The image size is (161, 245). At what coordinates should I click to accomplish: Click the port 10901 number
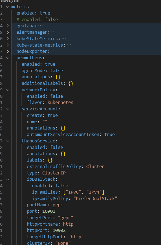pyautogui.click(x=49, y=211)
